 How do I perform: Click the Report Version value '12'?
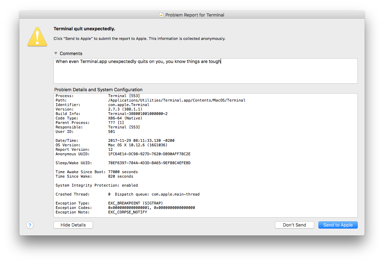[x=111, y=149]
